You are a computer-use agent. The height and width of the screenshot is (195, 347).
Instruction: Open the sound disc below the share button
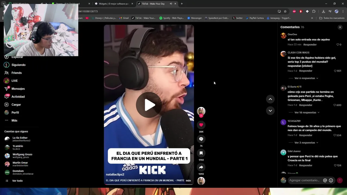pyautogui.click(x=201, y=181)
